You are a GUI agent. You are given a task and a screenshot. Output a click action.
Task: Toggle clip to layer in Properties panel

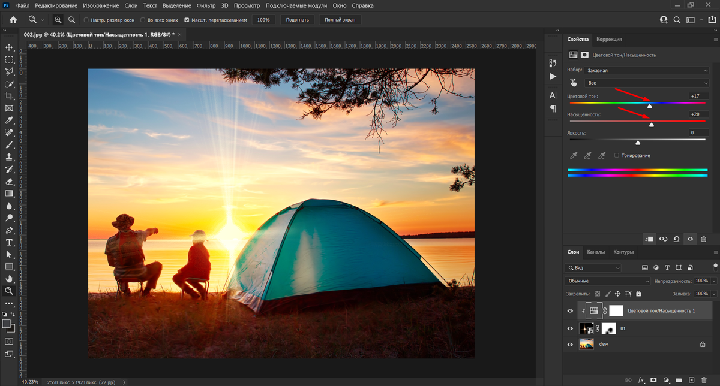click(x=649, y=239)
